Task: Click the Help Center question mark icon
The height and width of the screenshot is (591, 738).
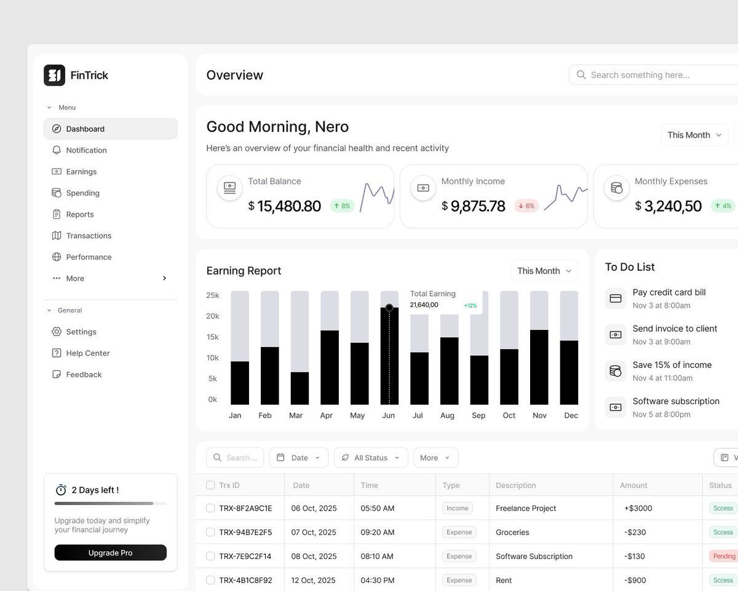Action: click(57, 353)
